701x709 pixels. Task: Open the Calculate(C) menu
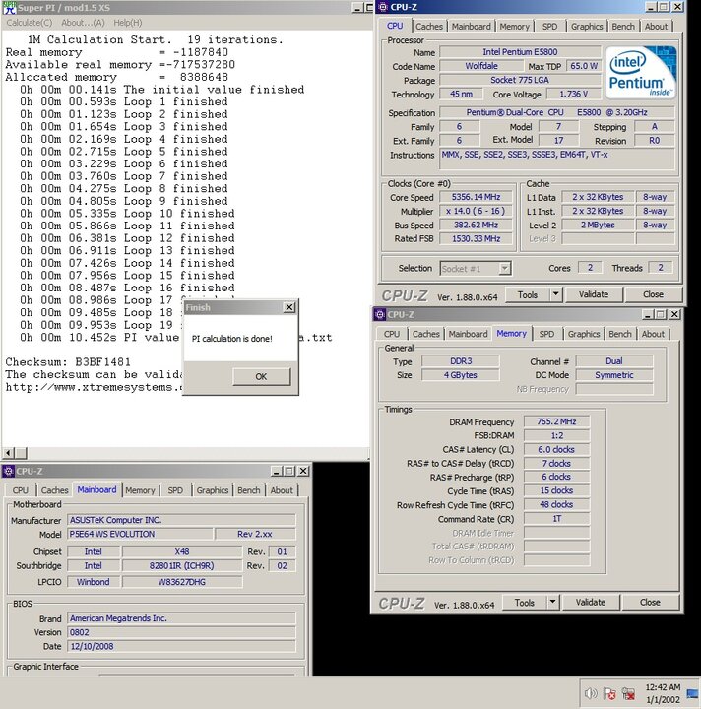click(x=30, y=22)
